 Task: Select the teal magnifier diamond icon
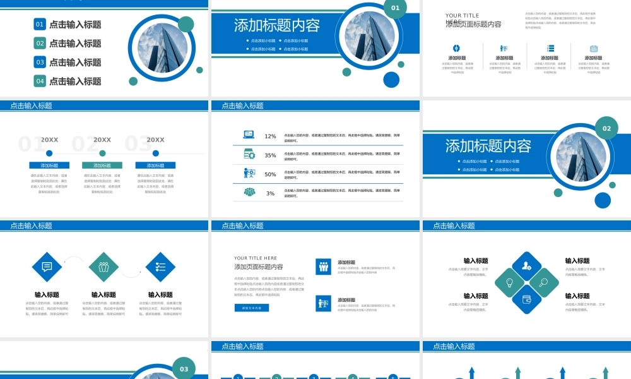click(544, 283)
